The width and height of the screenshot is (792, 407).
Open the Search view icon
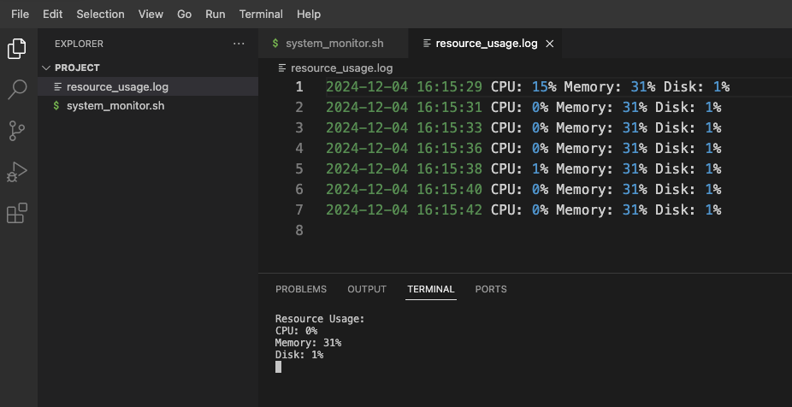point(17,89)
